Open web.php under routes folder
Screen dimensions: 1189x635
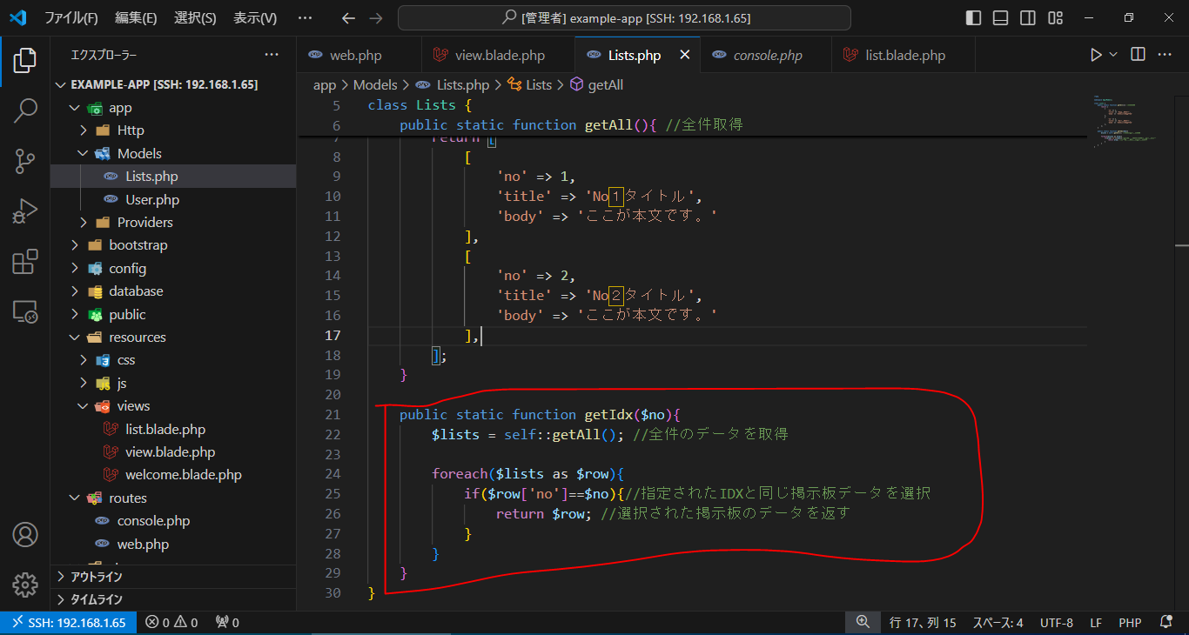pos(173,544)
